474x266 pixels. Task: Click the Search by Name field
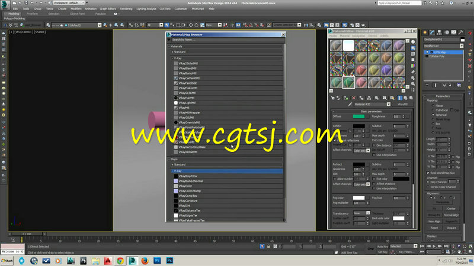(228, 40)
